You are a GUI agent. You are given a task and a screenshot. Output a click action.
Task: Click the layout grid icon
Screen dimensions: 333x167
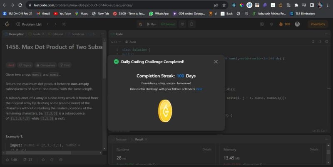(262, 24)
